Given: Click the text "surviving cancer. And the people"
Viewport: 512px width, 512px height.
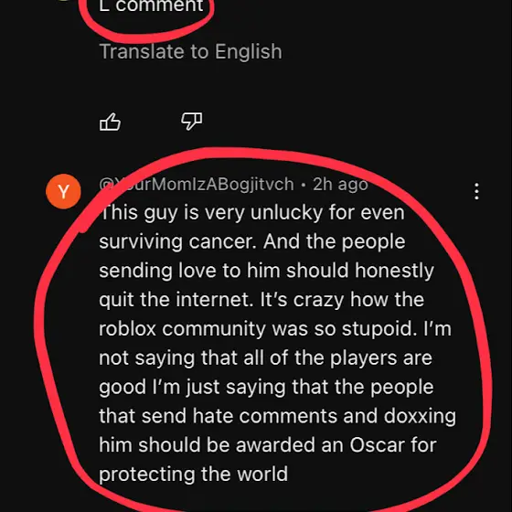Looking at the screenshot, I should coord(252,242).
